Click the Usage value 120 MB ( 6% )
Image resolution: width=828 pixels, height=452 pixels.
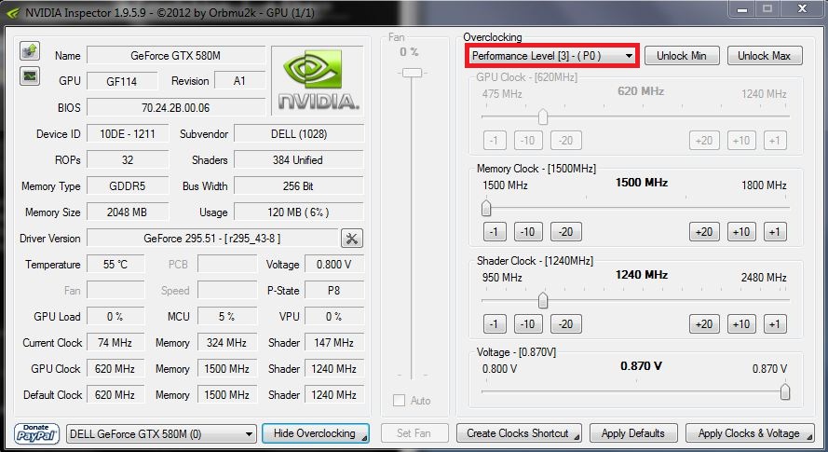pyautogui.click(x=299, y=212)
